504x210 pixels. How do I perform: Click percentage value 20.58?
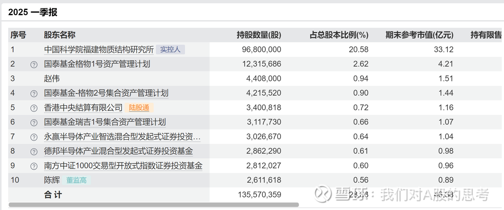coord(358,49)
